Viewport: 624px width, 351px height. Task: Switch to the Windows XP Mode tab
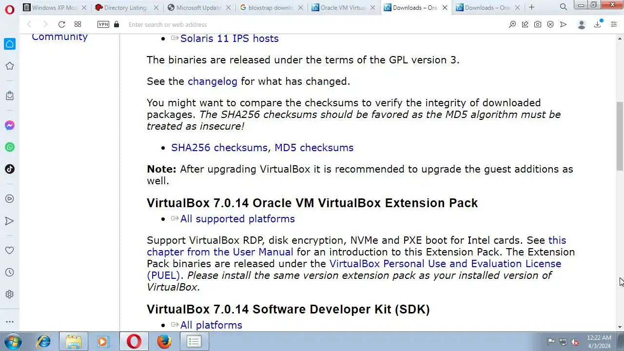[55, 7]
